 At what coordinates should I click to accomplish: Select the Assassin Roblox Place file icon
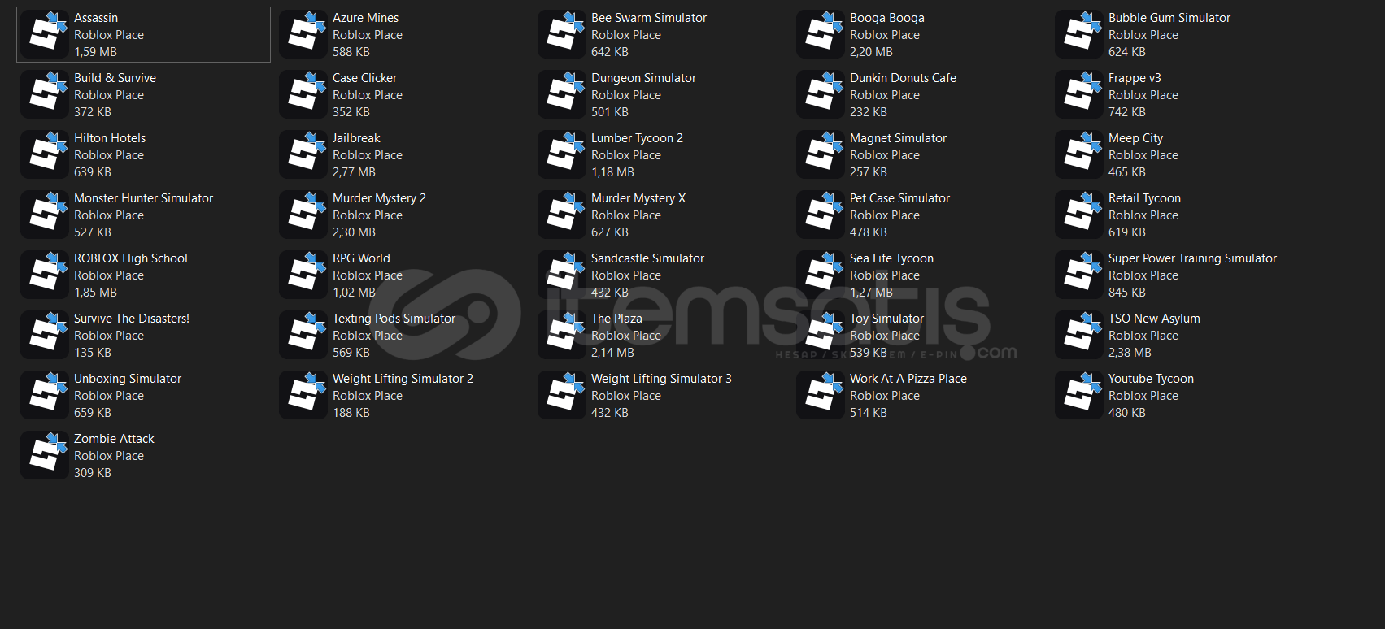46,34
